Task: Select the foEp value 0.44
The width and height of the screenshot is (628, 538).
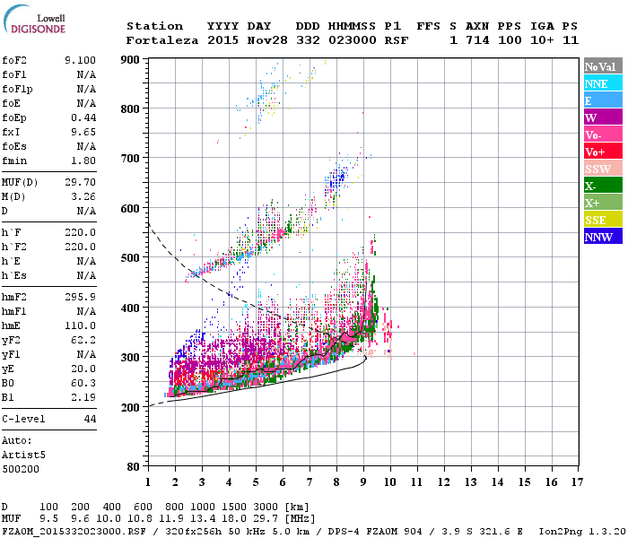Action: (x=83, y=117)
